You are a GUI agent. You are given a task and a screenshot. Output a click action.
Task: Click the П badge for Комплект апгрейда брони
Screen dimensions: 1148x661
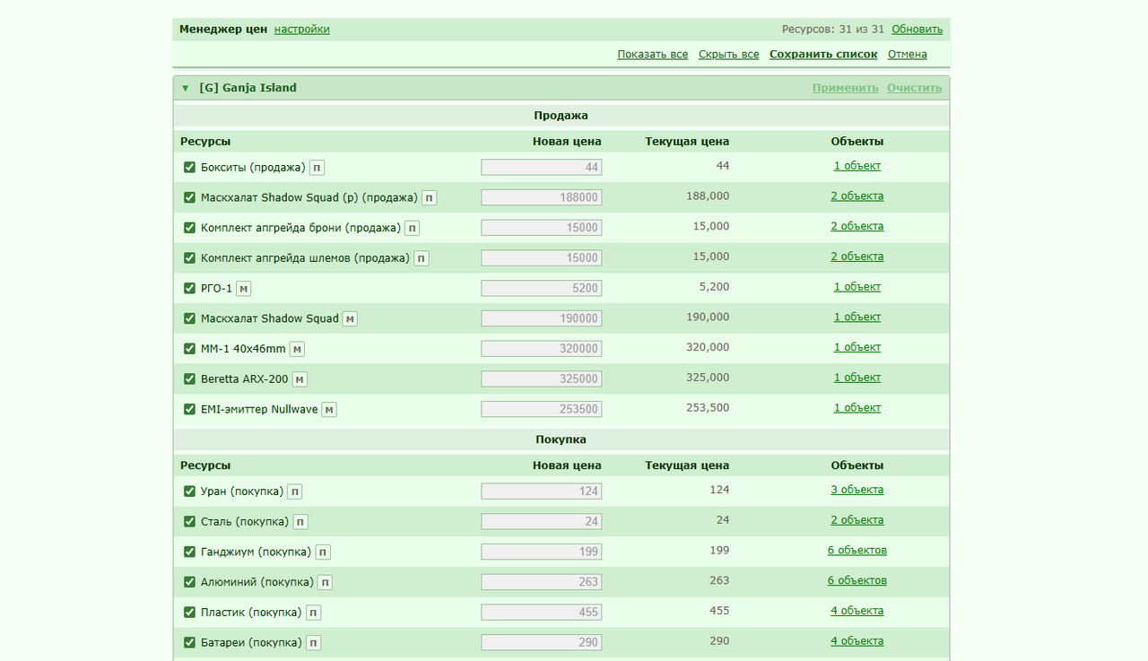click(x=412, y=228)
